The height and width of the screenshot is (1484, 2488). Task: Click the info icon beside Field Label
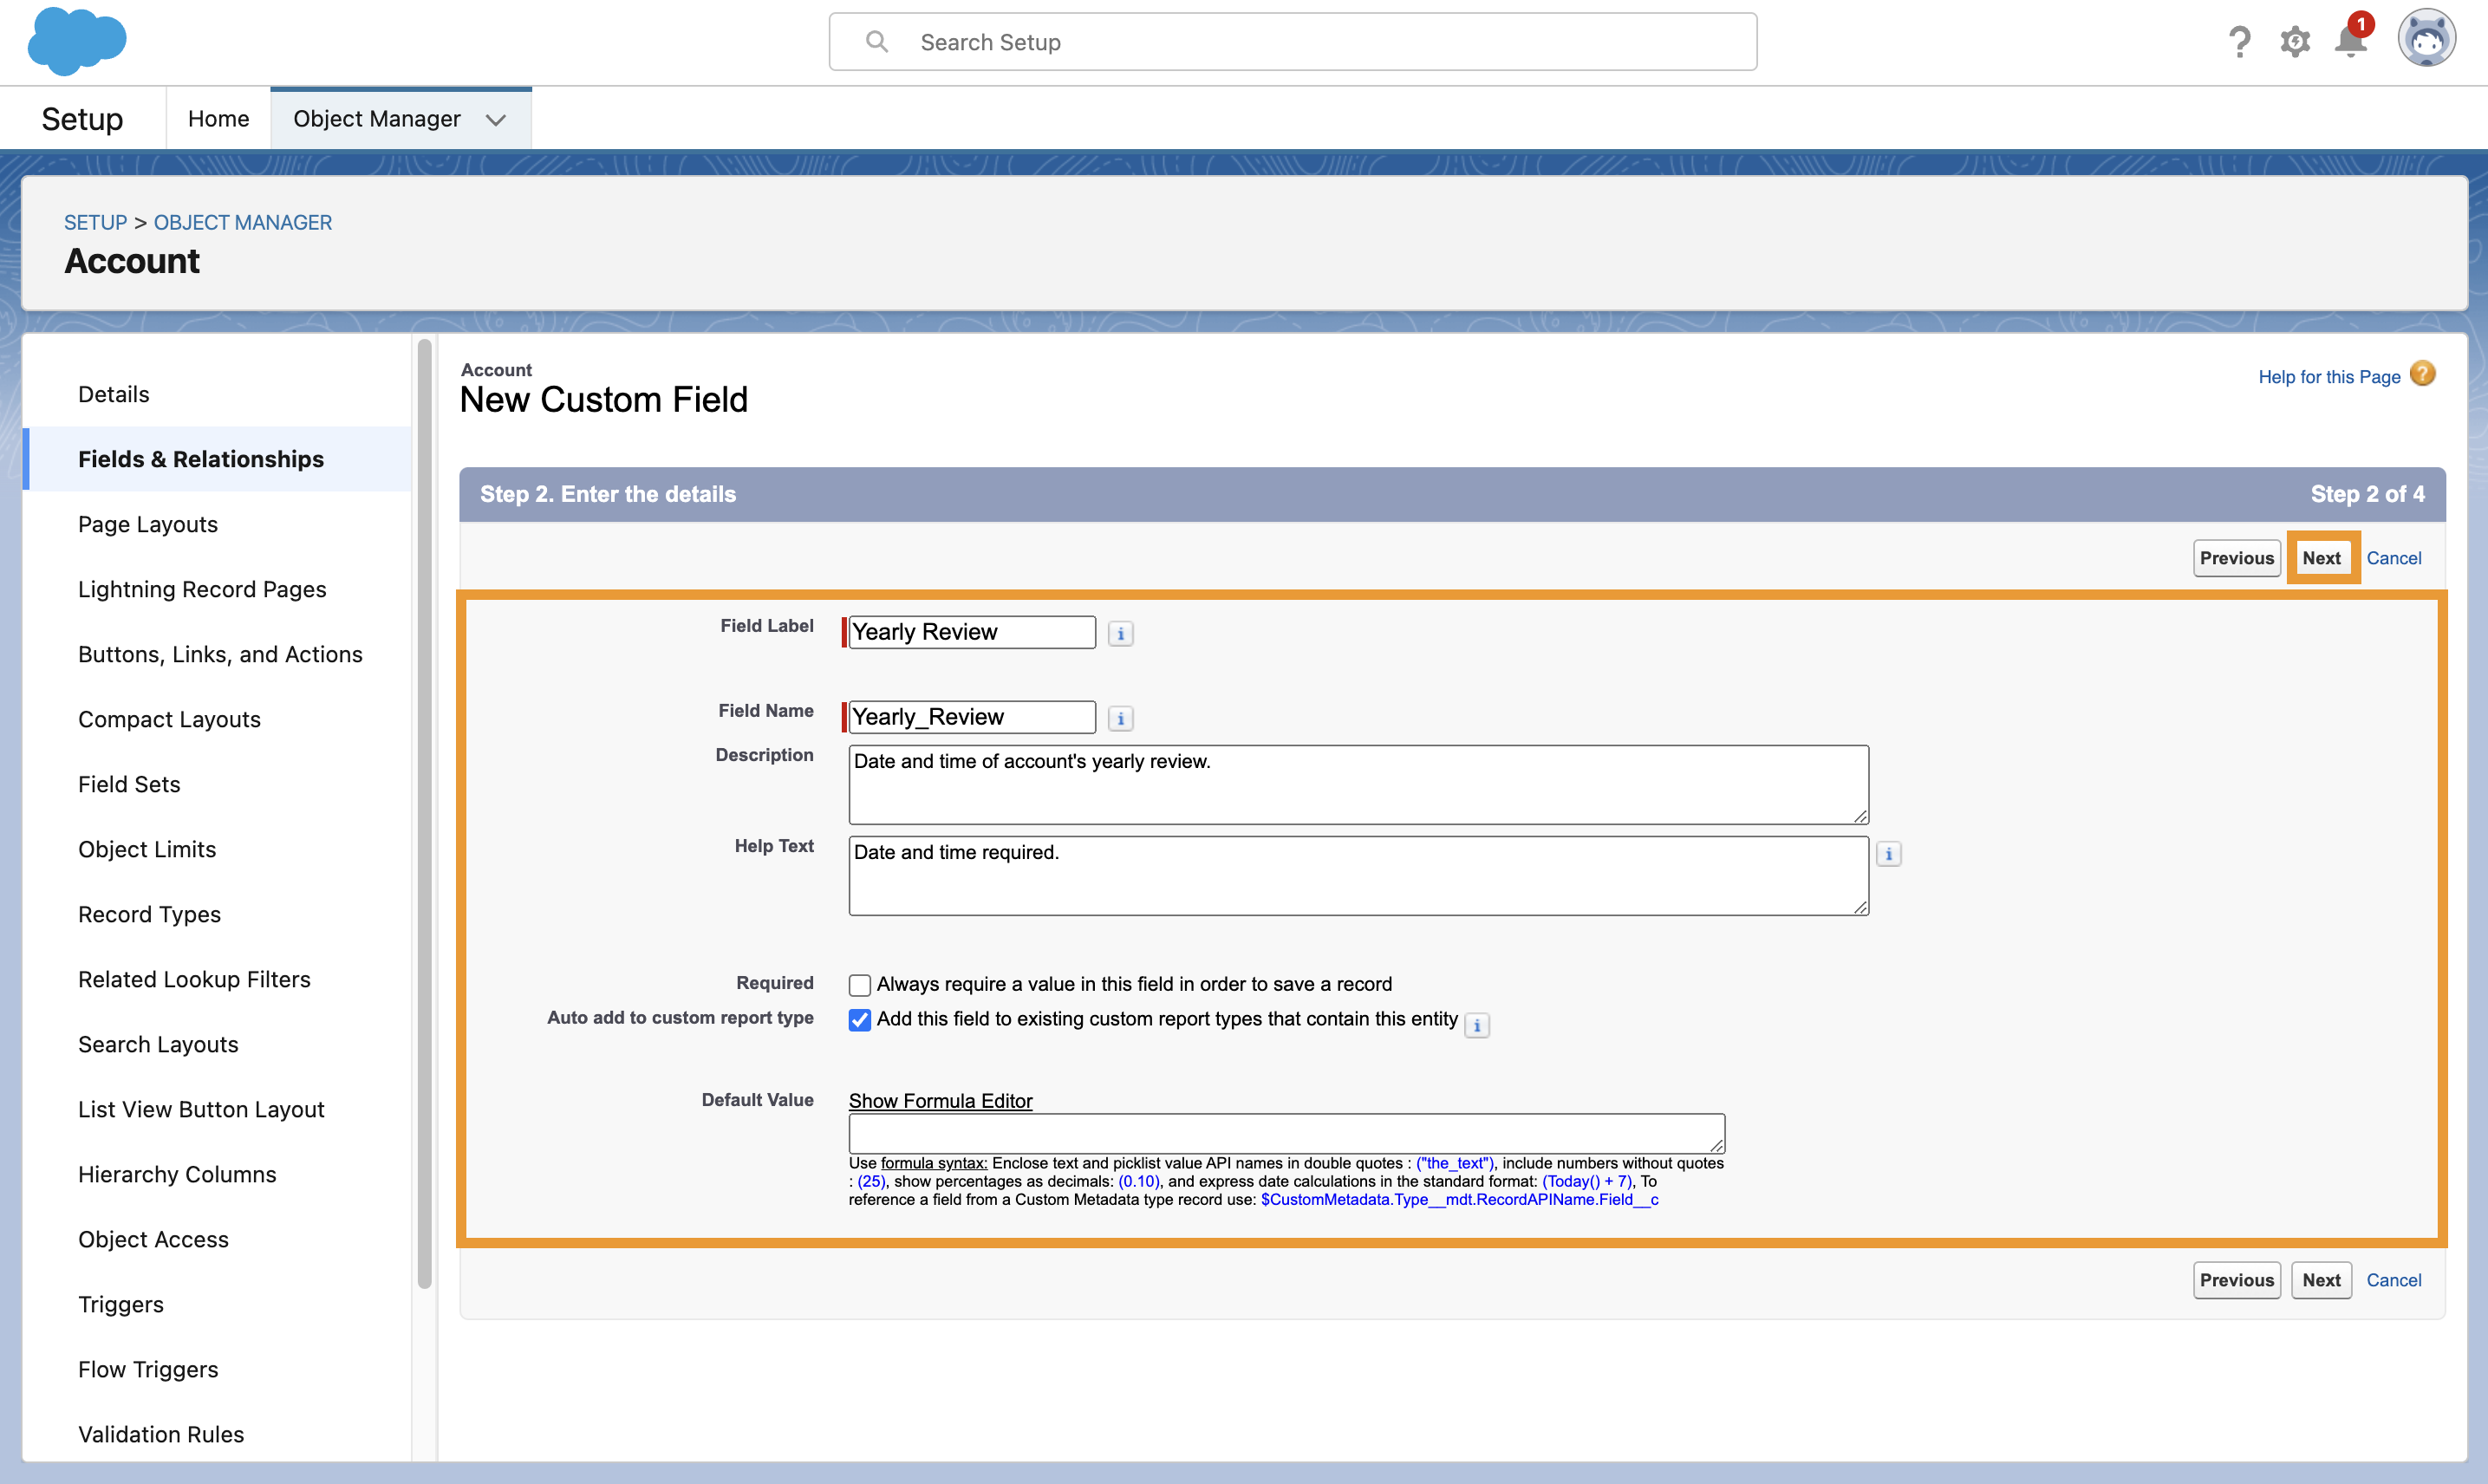(x=1120, y=633)
